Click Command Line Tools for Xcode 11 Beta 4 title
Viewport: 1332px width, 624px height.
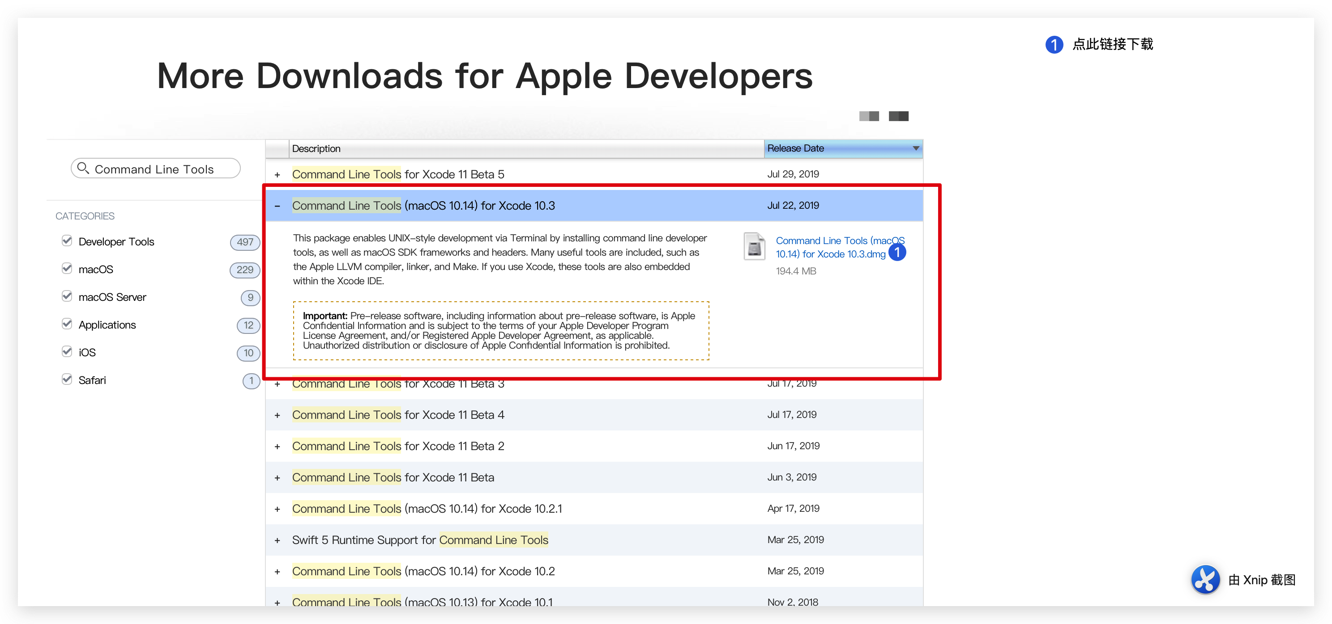click(x=398, y=415)
